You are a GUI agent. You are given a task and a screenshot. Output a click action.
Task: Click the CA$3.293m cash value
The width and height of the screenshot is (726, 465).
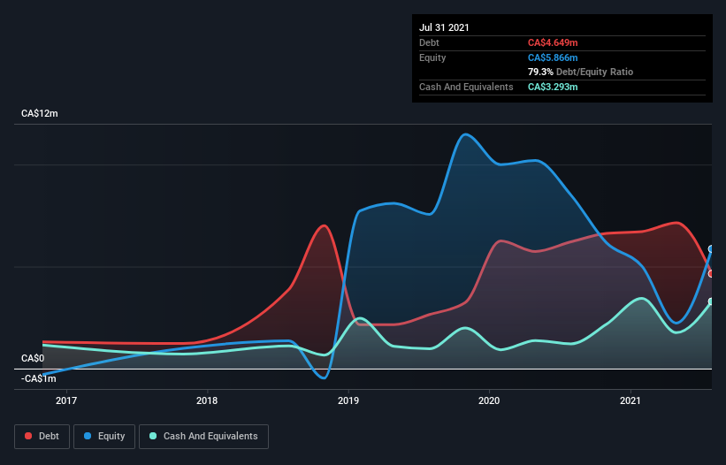pyautogui.click(x=553, y=87)
